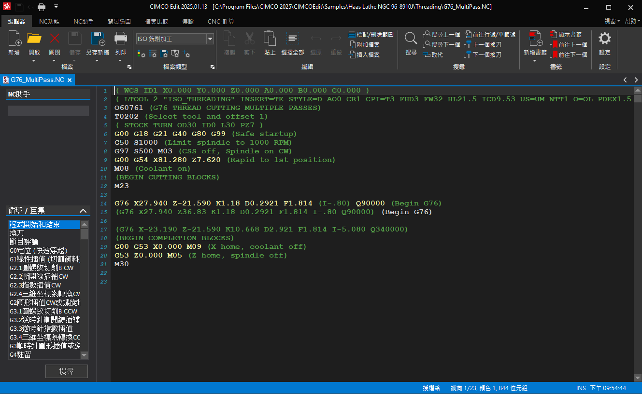Click the 取代 replace icon
Image resolution: width=642 pixels, height=394 pixels.
(x=427, y=55)
